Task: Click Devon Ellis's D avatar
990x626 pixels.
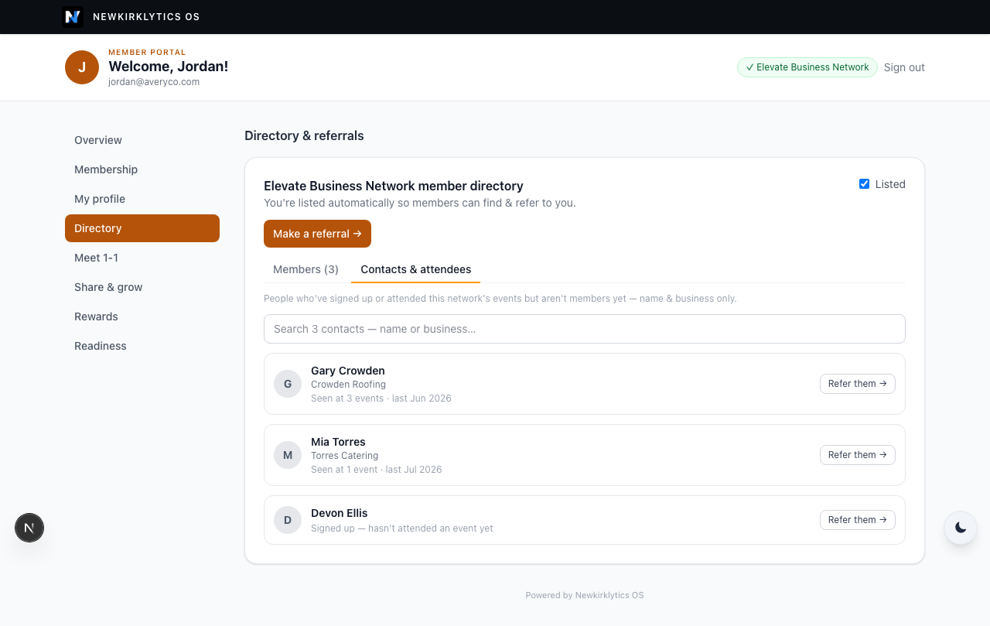Action: coord(288,520)
